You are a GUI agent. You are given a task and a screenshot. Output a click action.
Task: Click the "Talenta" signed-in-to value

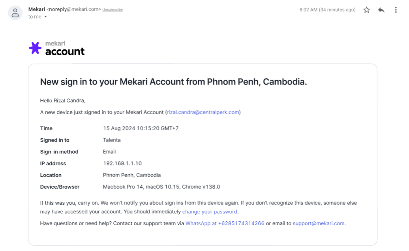pyautogui.click(x=112, y=140)
